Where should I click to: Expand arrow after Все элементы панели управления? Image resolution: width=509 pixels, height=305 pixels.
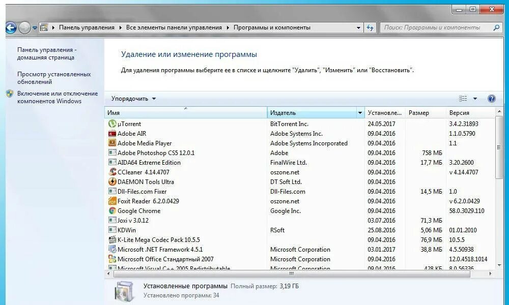[x=228, y=27]
